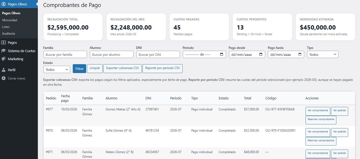Click DNI value 27097401
360x159 pixels.
pos(152,109)
